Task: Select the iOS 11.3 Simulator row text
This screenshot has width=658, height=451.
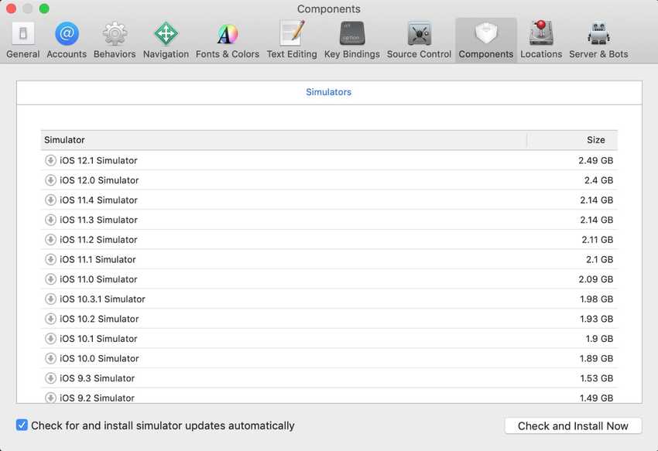Action: (x=98, y=220)
